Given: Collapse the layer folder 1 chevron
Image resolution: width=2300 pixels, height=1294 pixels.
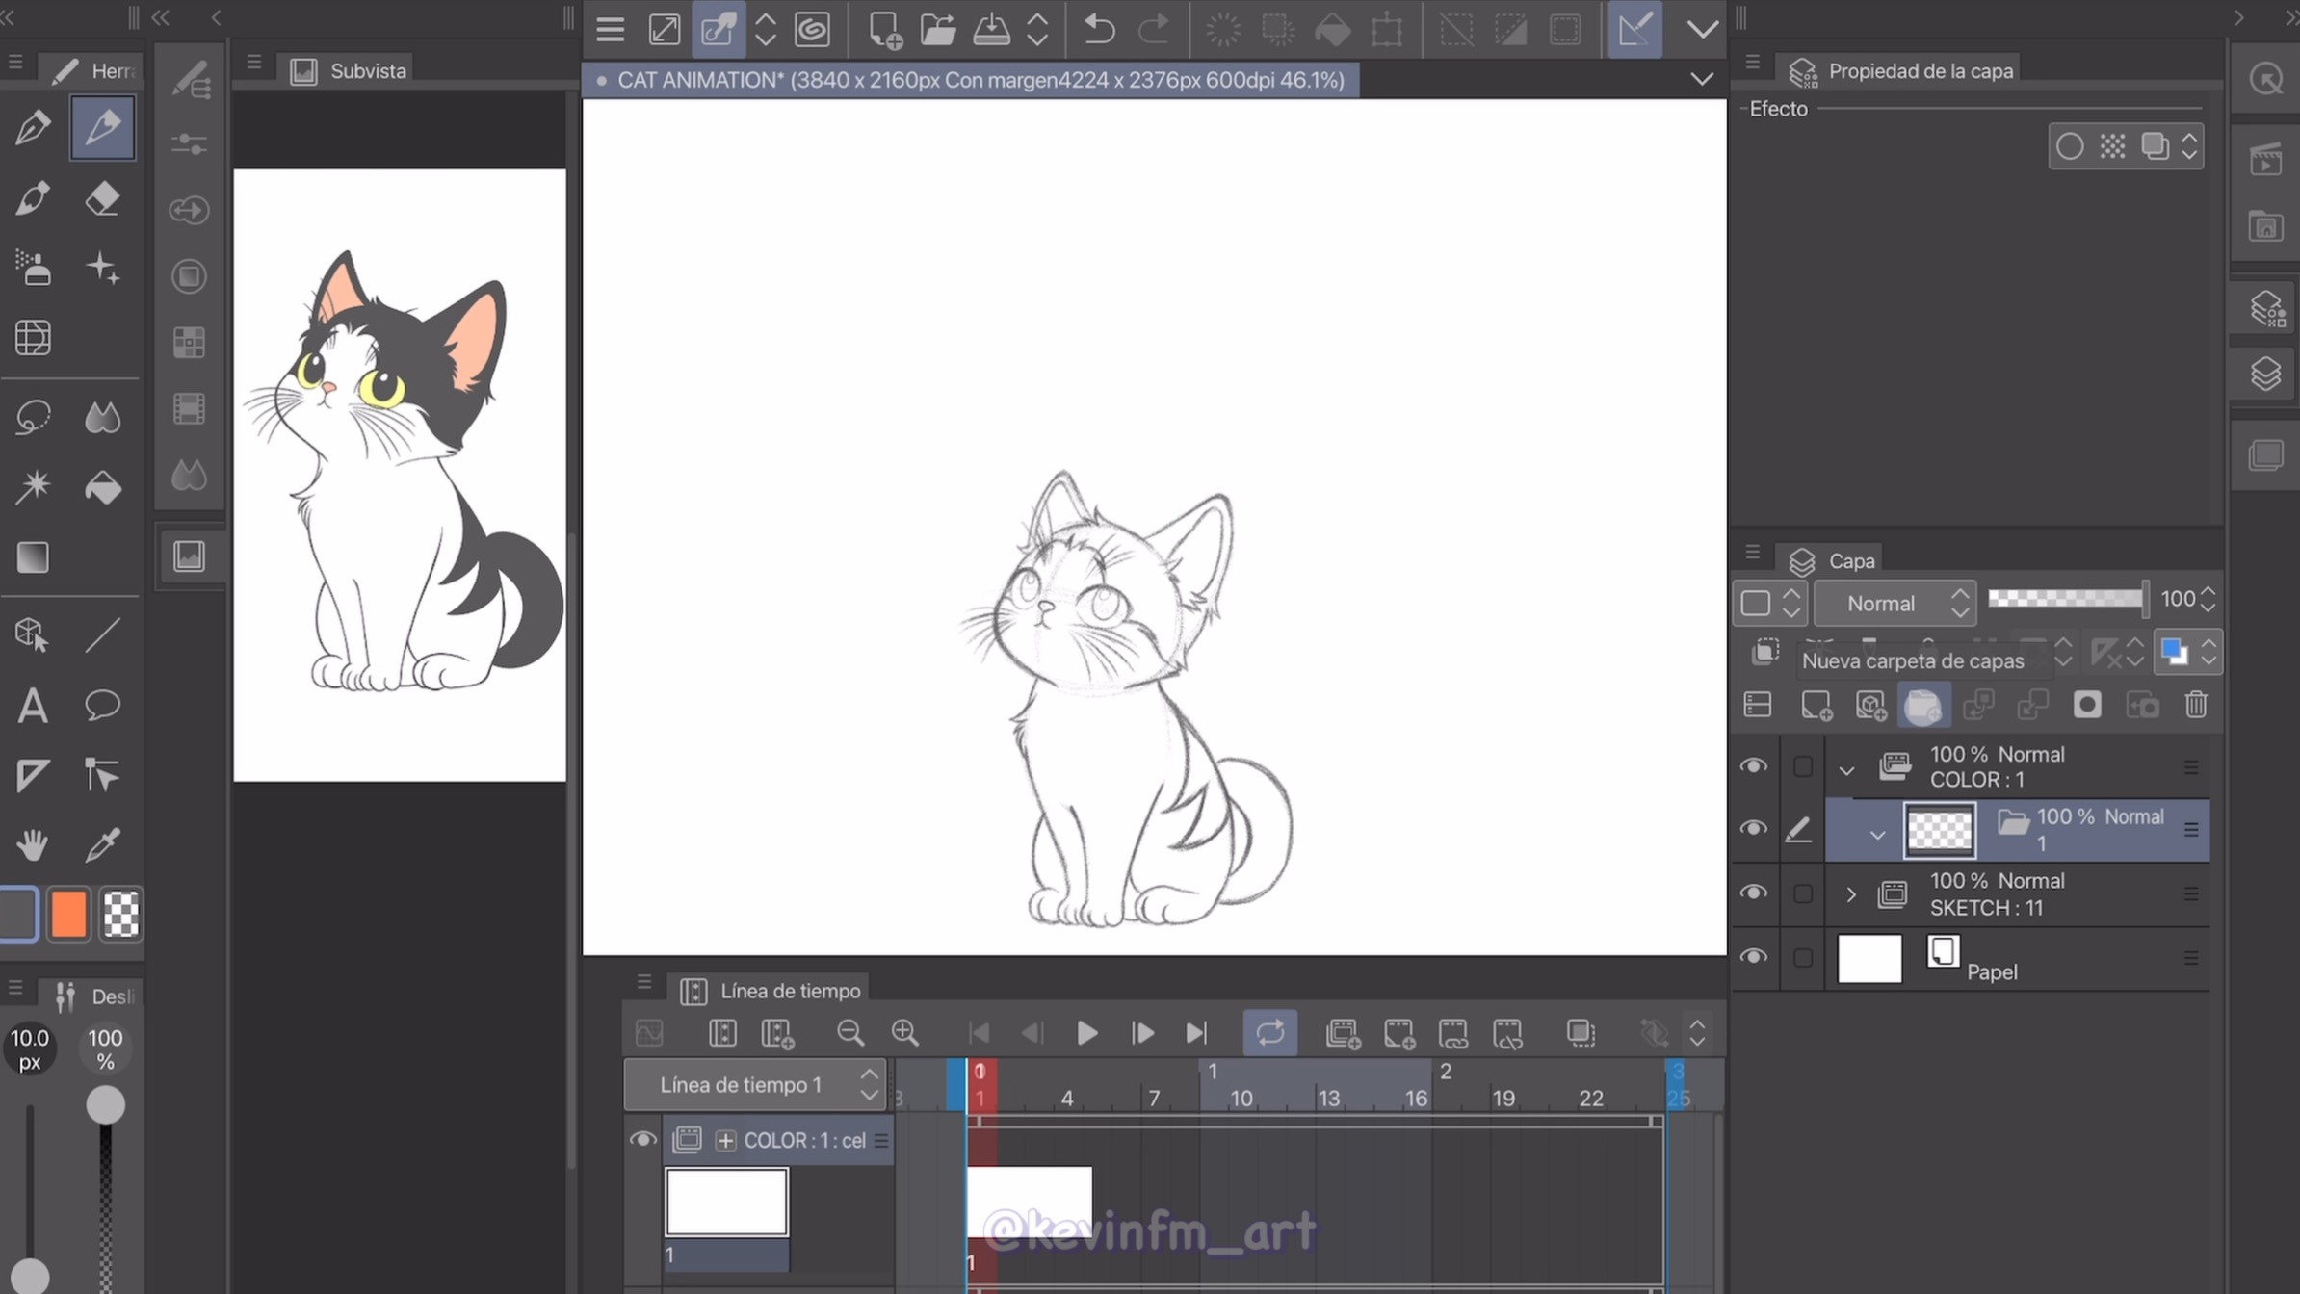Looking at the screenshot, I should (1877, 834).
